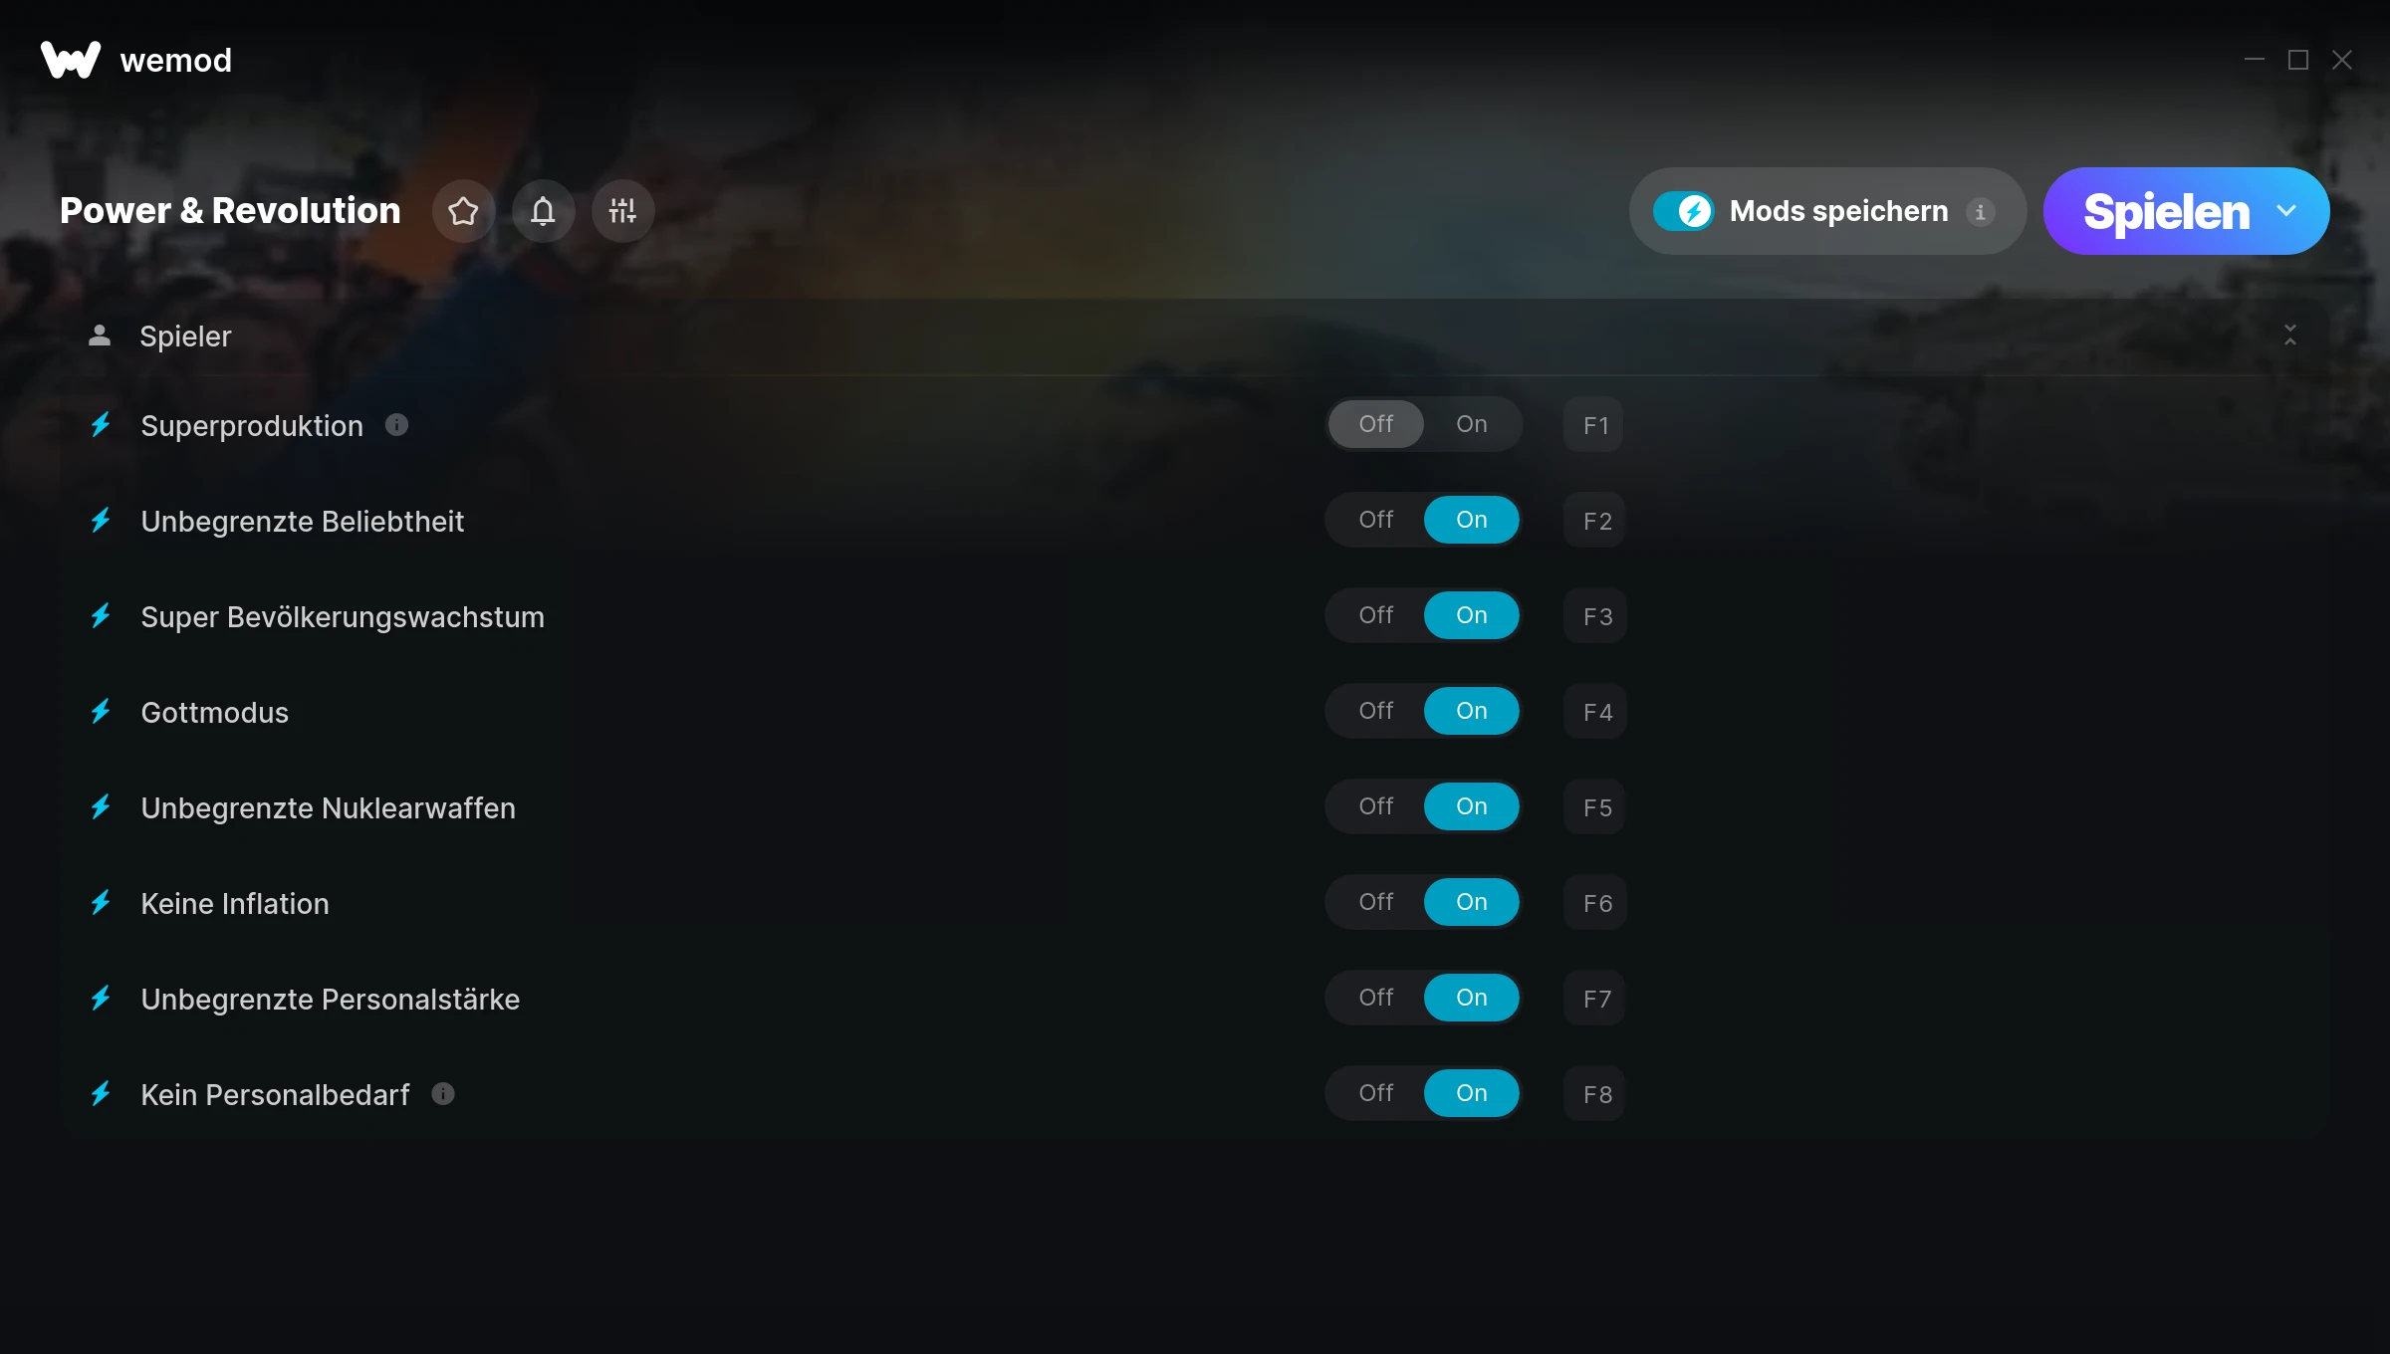
Task: Select the Super Bevölkerungswachstum mod label
Action: pyautogui.click(x=343, y=616)
